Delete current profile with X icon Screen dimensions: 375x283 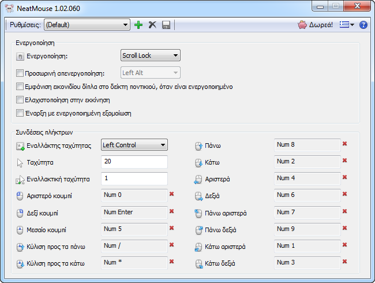coord(152,25)
